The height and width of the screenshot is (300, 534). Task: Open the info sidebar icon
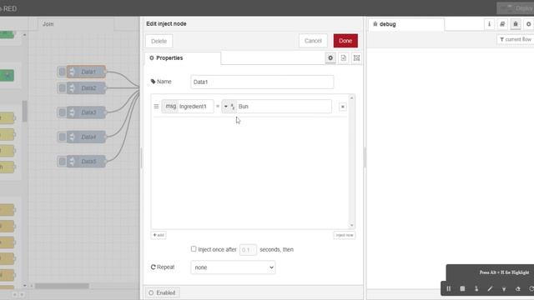point(490,24)
